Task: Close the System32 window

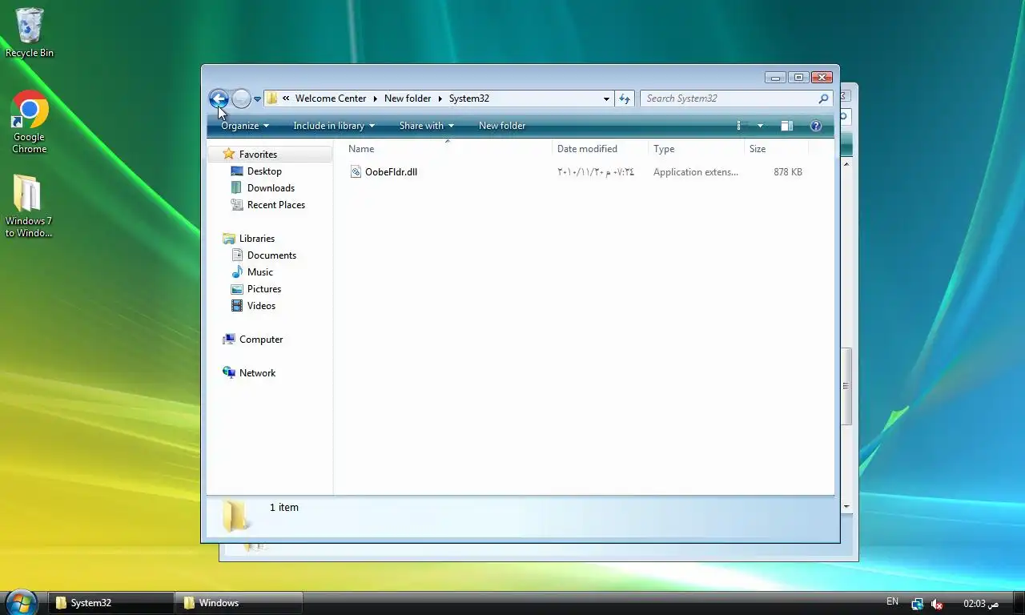Action: [822, 78]
